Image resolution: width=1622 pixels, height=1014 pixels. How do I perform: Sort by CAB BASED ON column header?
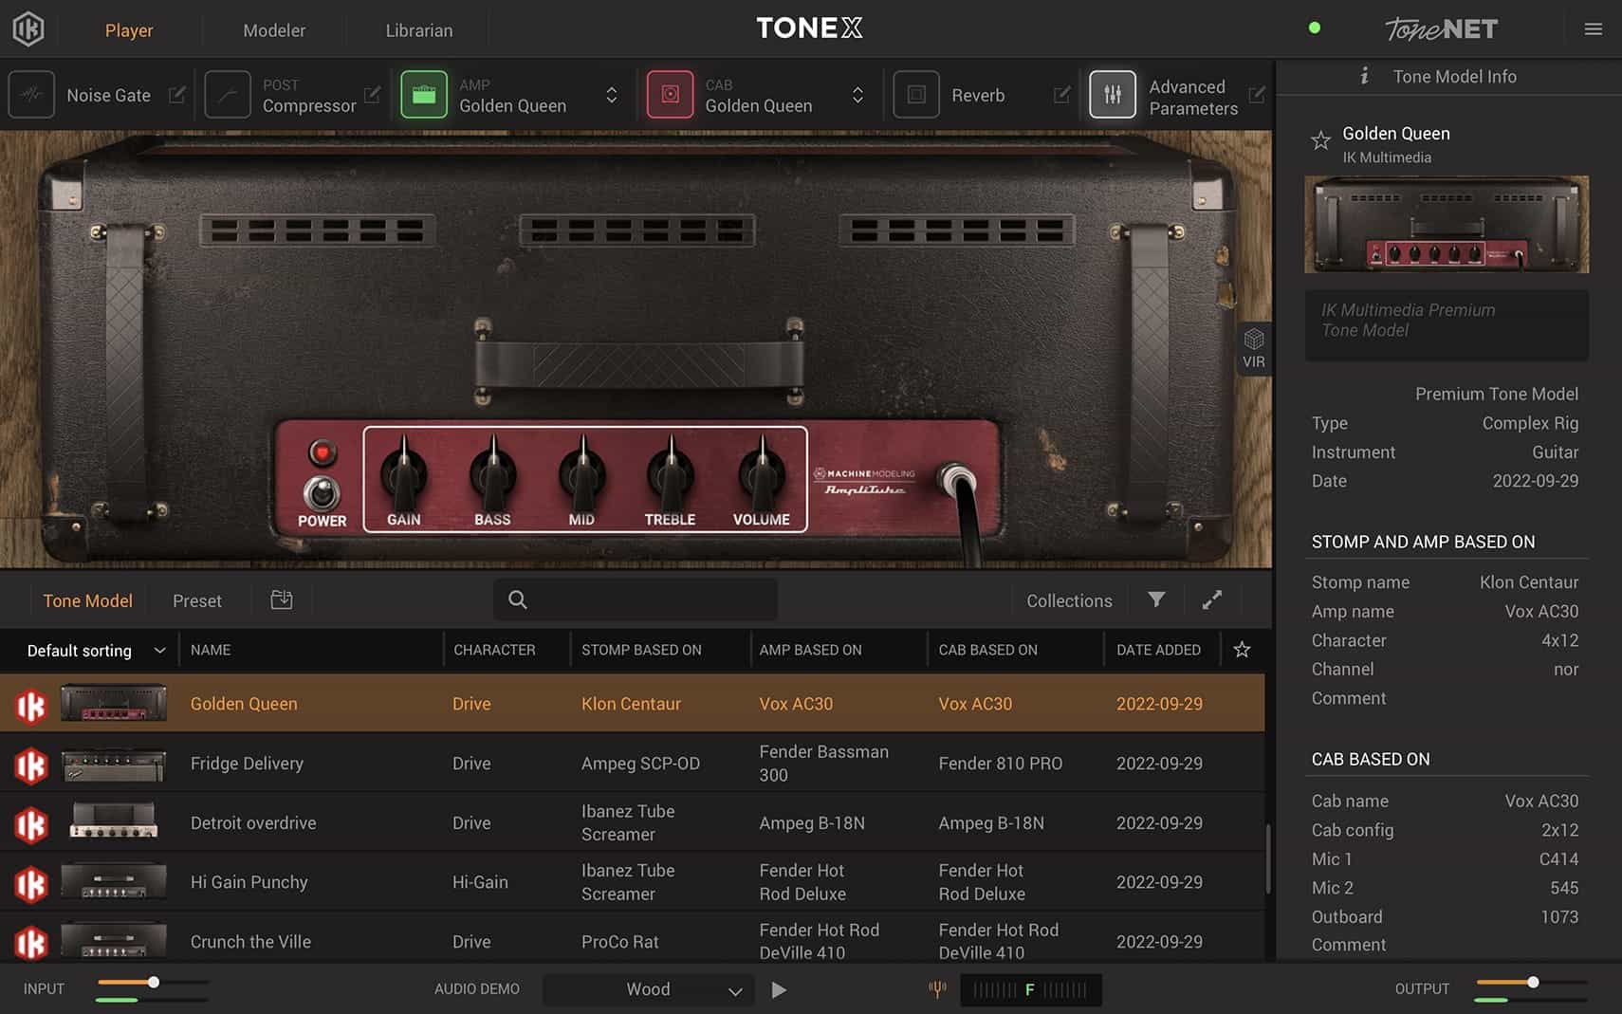pos(987,650)
